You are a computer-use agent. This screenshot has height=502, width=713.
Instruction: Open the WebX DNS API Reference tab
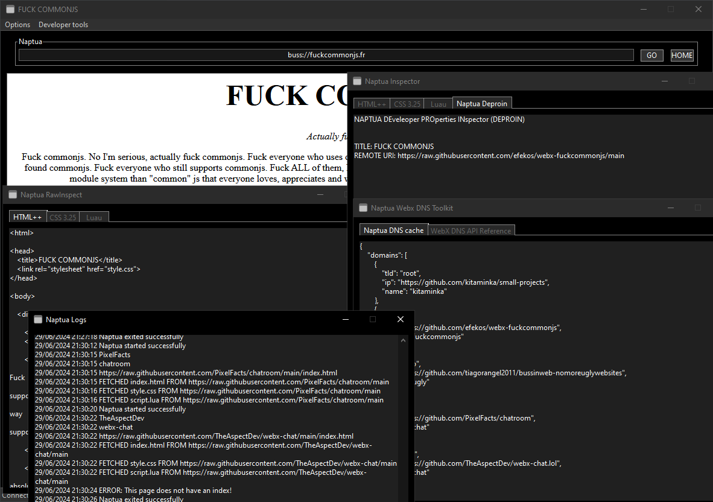(x=471, y=231)
